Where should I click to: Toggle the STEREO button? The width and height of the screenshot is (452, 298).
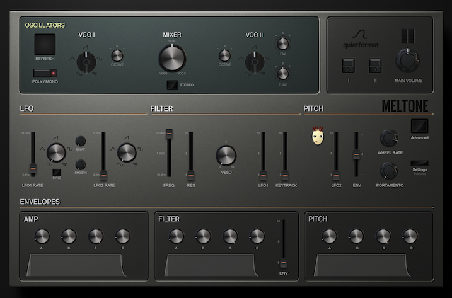[172, 85]
